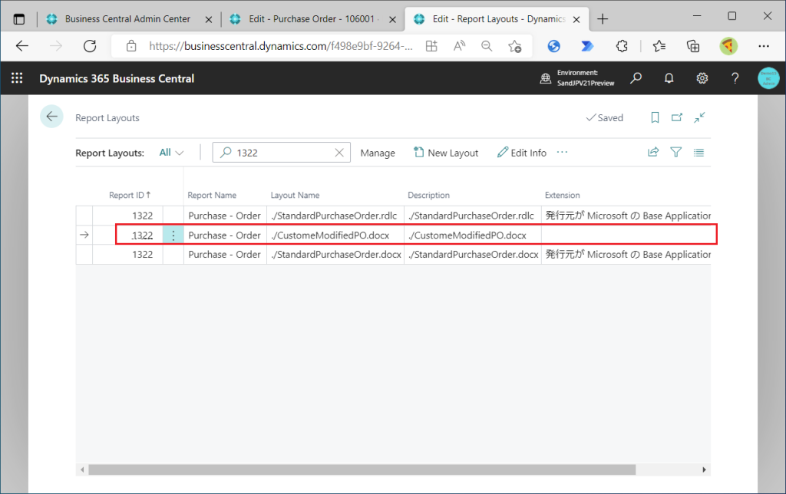Open notifications bell icon

coord(669,78)
